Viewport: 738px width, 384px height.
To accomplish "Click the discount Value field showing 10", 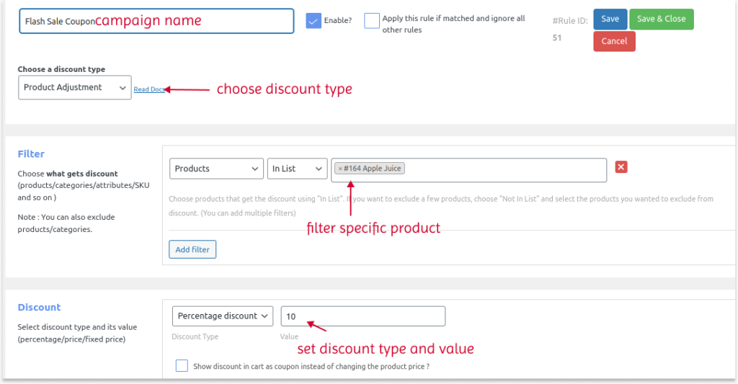I will [363, 316].
